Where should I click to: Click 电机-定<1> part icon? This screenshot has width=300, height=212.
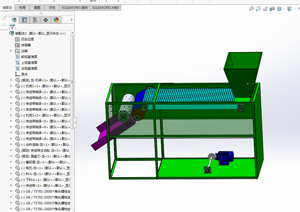tap(18, 168)
